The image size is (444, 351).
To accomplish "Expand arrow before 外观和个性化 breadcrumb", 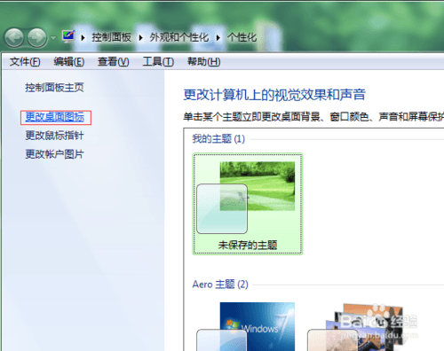I will pos(140,38).
